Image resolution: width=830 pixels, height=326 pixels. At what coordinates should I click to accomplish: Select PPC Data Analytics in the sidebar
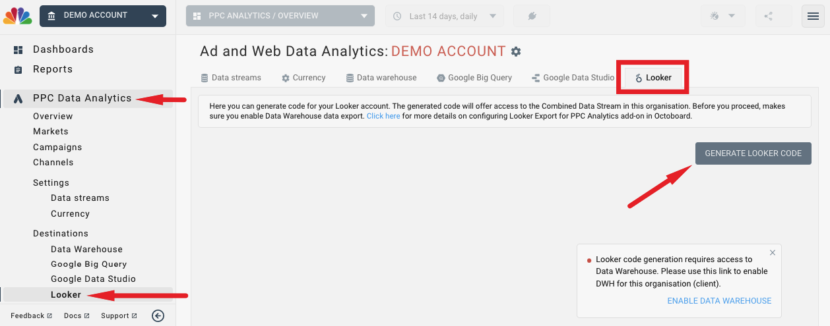(82, 98)
